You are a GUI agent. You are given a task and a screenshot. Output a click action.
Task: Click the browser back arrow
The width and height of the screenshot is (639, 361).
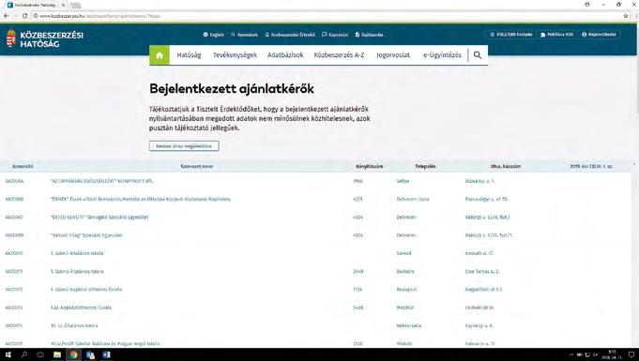click(7, 16)
